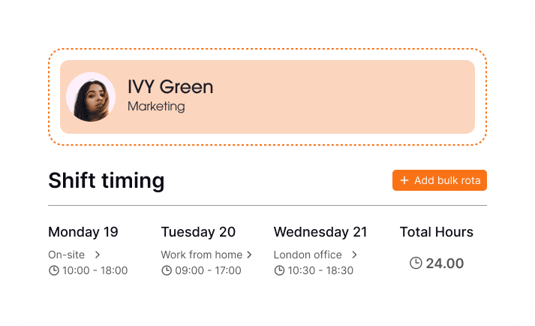This screenshot has width=535, height=326.
Task: Open Ivy Green's profile photo
Action: pos(91,97)
